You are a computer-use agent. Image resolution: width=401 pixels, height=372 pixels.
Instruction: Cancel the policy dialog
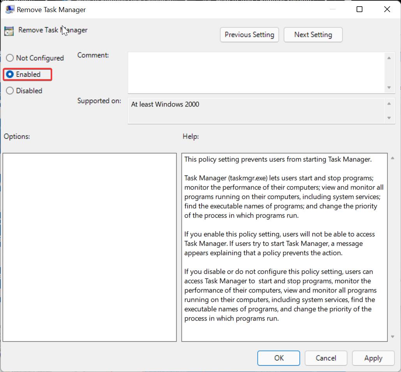[x=326, y=358]
